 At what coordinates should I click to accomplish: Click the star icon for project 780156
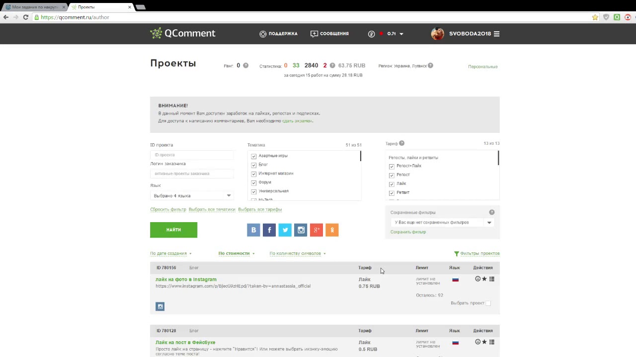pyautogui.click(x=484, y=279)
